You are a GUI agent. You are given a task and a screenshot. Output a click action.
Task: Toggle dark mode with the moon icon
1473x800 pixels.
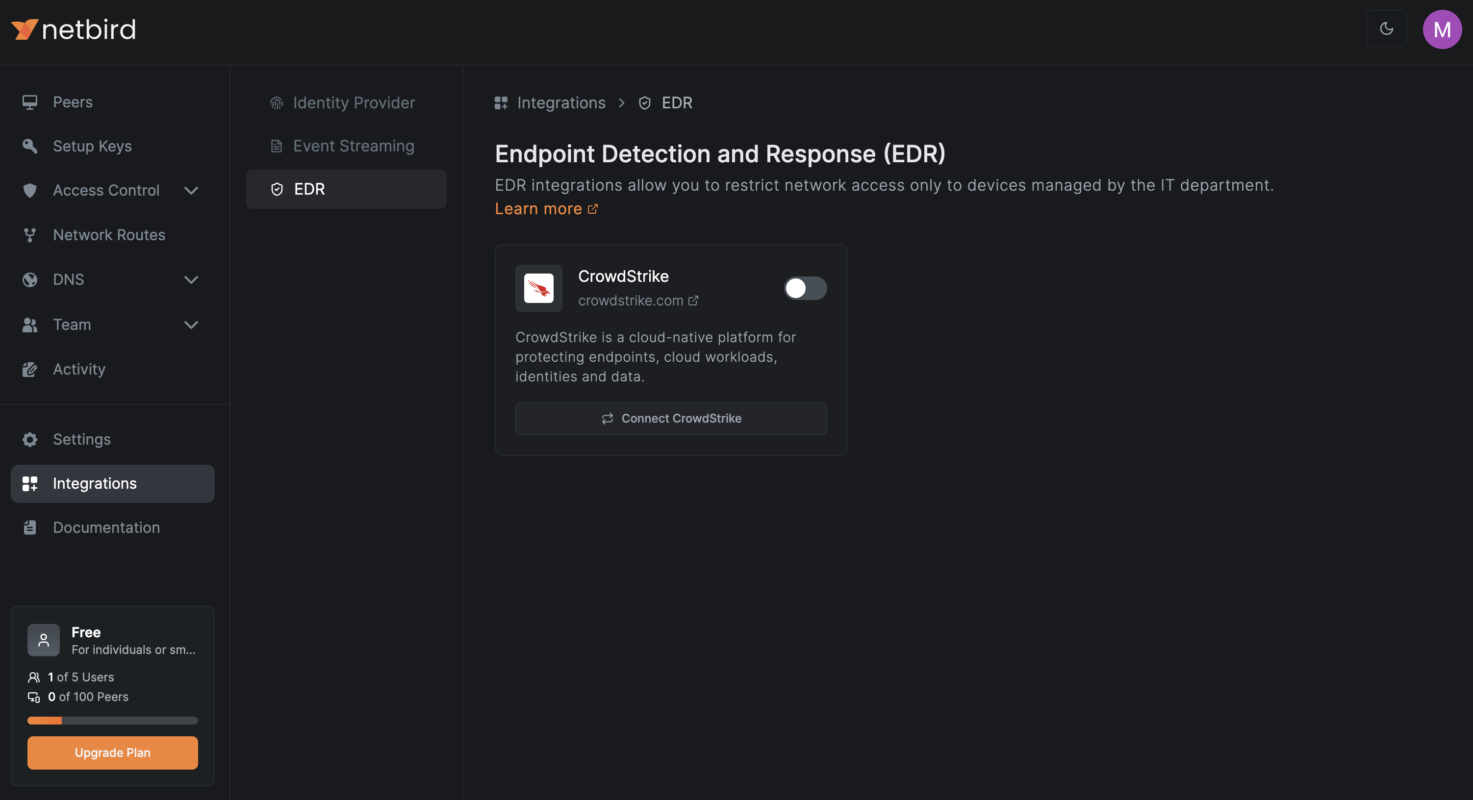coord(1386,28)
